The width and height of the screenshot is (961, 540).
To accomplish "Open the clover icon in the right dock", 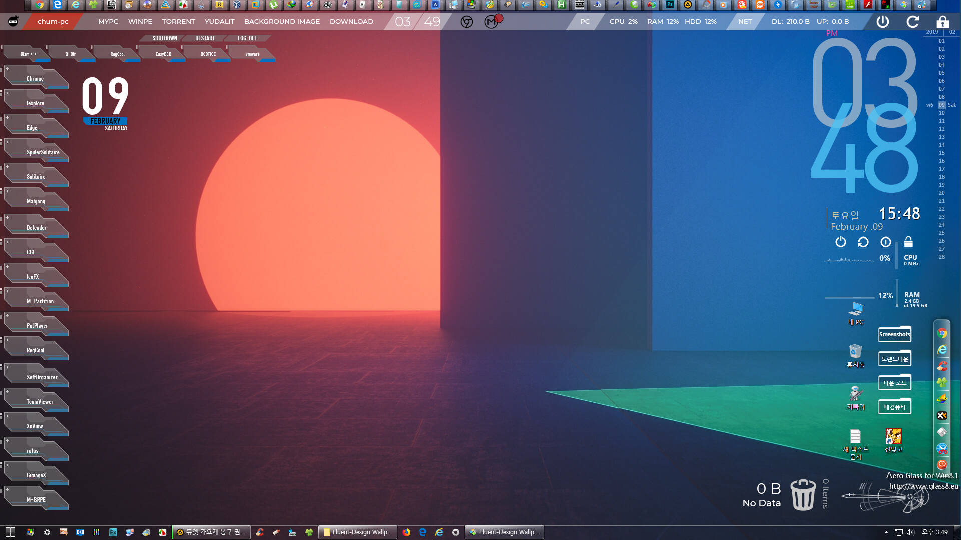I will [x=942, y=382].
